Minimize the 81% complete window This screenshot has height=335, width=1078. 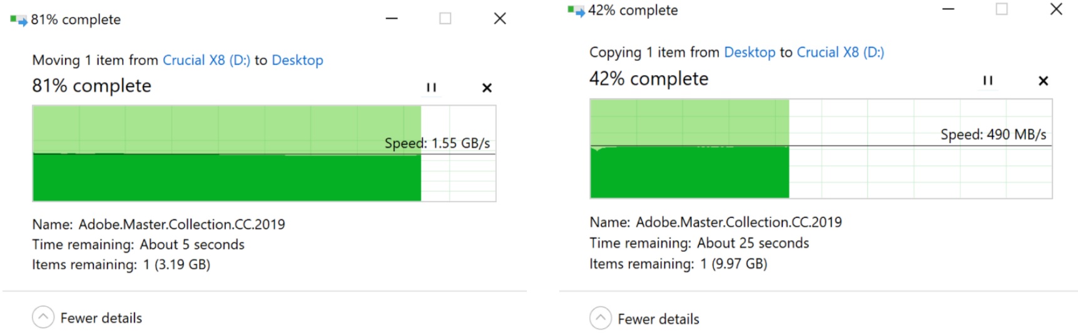[x=392, y=19]
